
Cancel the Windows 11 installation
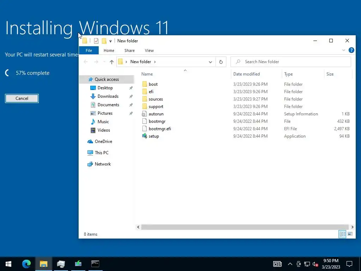pos(22,98)
